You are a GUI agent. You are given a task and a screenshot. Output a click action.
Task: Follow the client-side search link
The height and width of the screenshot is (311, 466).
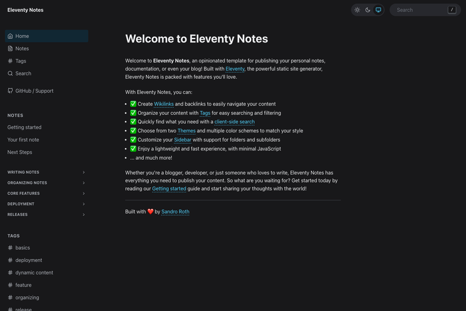pyautogui.click(x=235, y=122)
